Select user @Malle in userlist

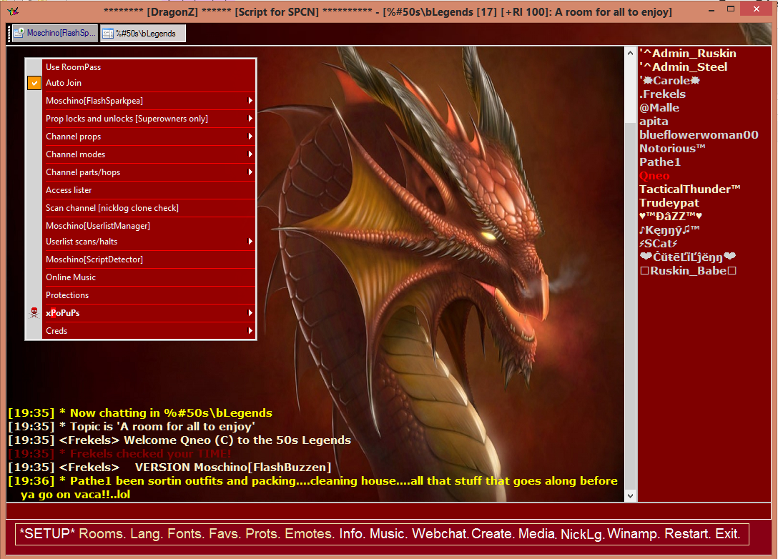659,108
